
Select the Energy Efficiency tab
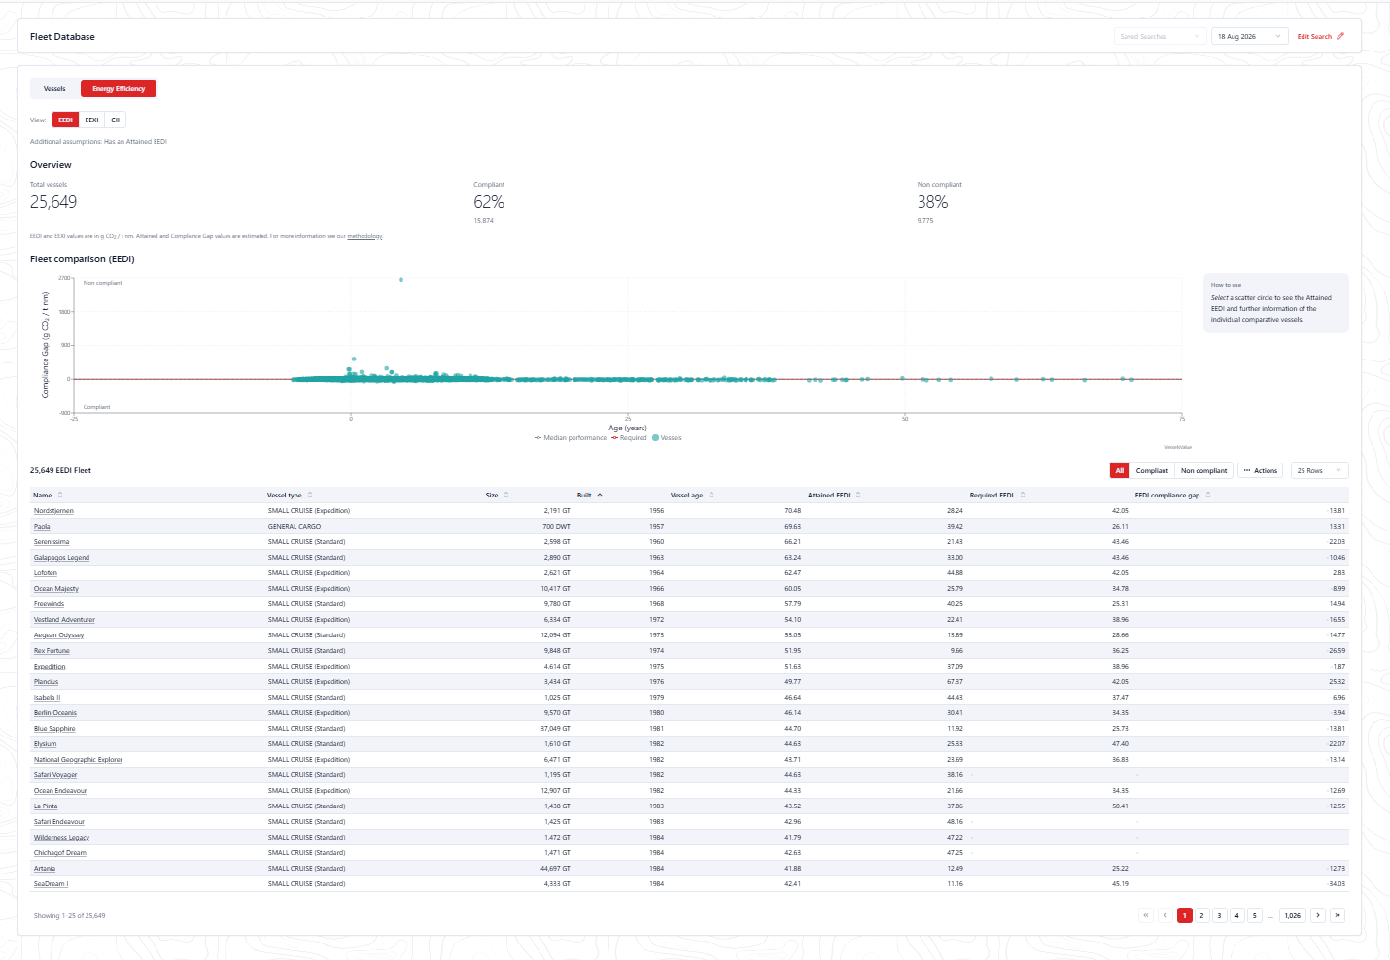(x=119, y=88)
